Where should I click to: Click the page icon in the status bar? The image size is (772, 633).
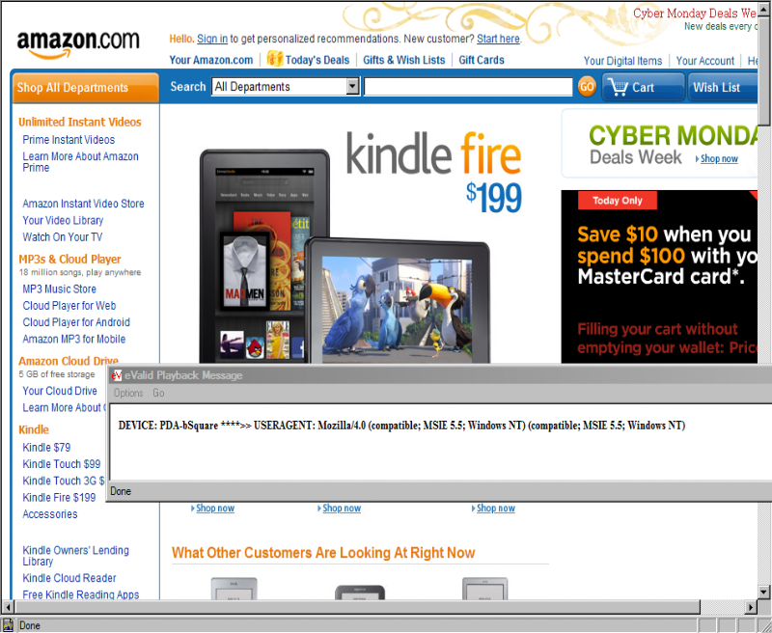pyautogui.click(x=8, y=625)
